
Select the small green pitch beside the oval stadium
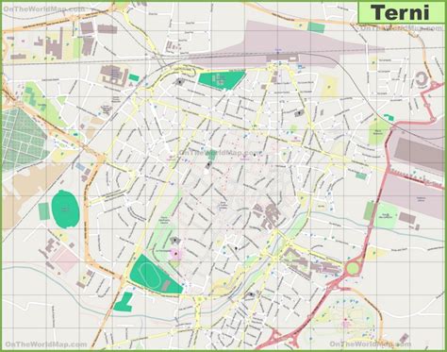coord(44,211)
